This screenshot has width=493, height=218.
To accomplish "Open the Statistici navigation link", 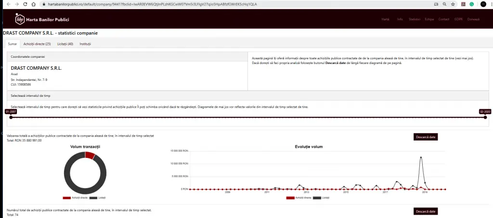I will [x=415, y=19].
